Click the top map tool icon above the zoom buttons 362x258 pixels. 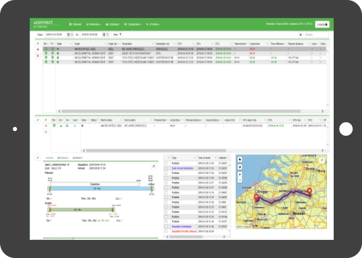239,159
